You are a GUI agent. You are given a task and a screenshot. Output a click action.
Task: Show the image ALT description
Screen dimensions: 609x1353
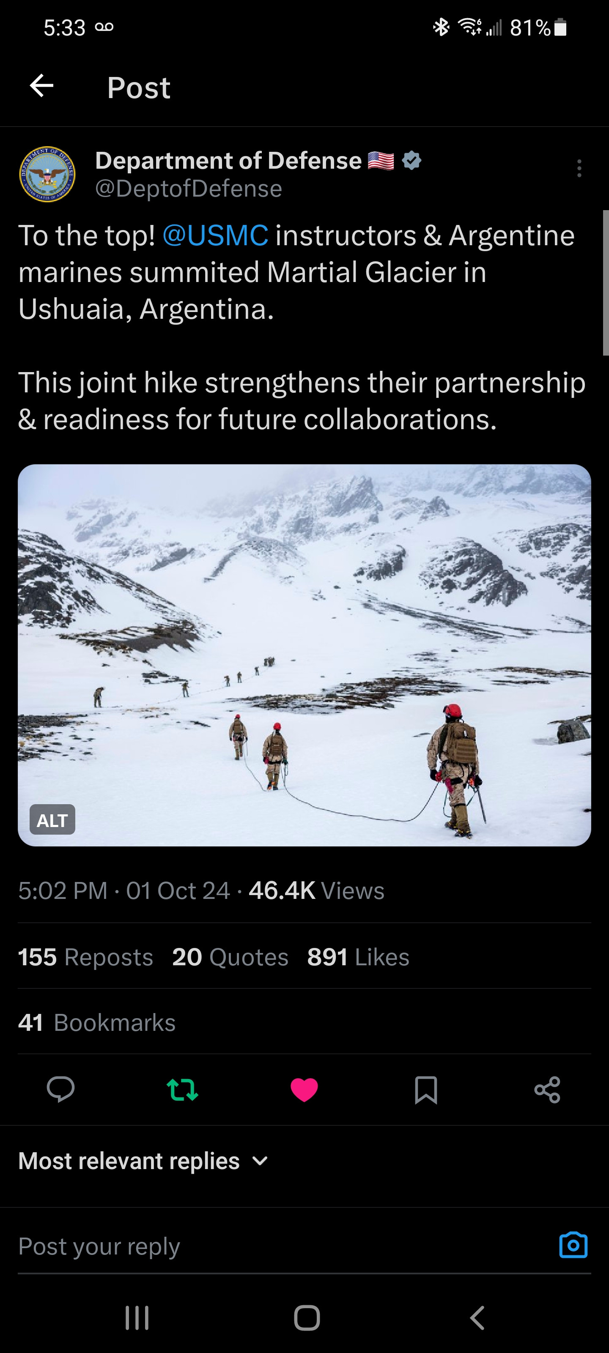click(x=52, y=820)
